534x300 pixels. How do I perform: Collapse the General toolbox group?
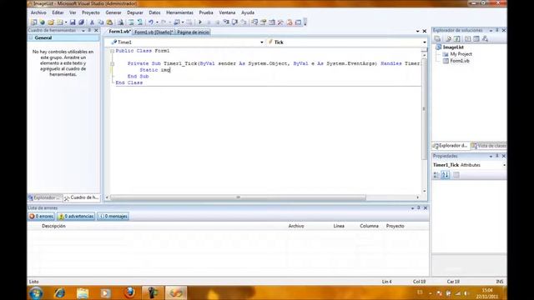[x=31, y=37]
